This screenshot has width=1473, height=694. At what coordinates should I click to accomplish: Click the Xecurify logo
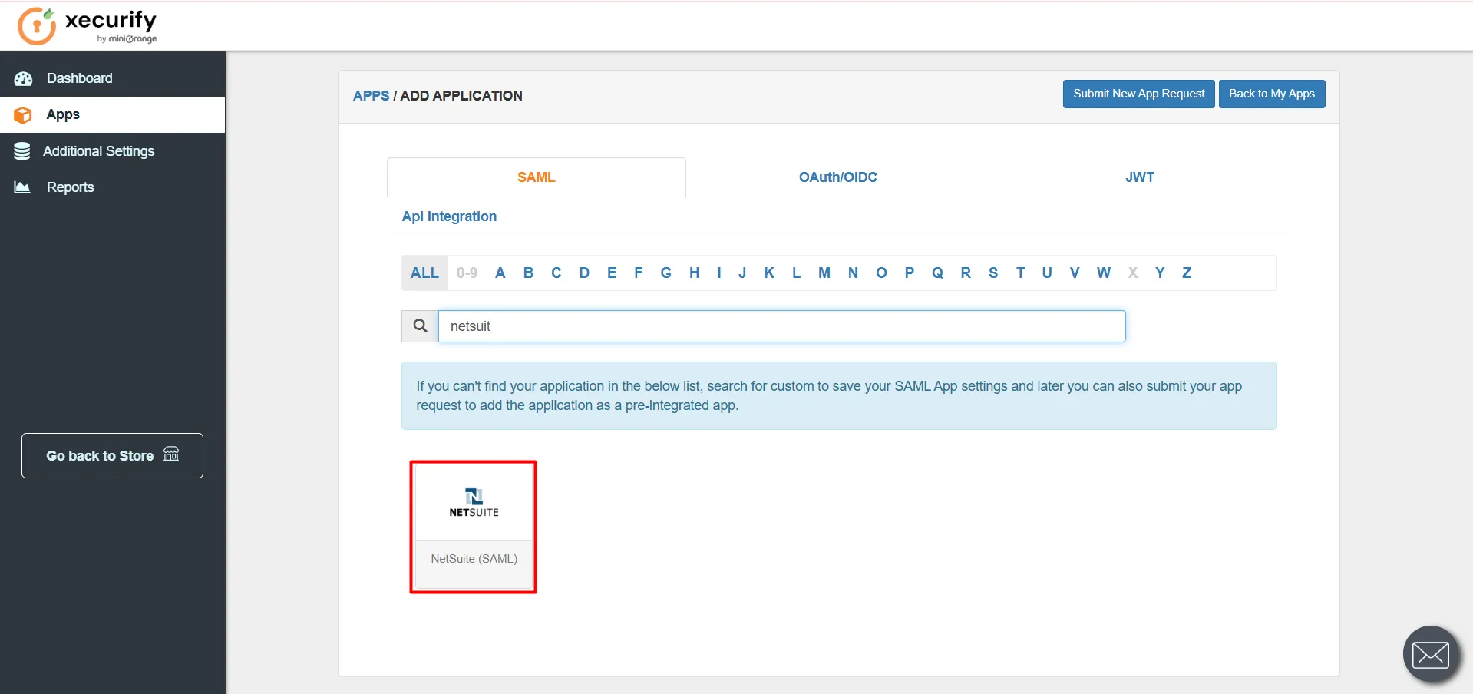point(88,26)
